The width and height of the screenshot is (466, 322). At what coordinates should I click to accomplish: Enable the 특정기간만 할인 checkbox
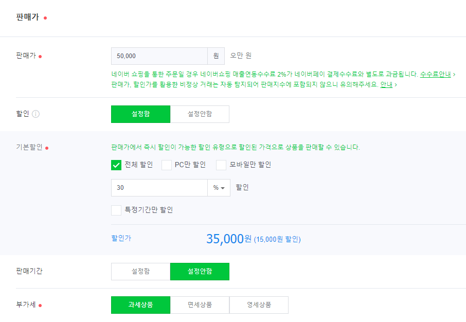[116, 210]
